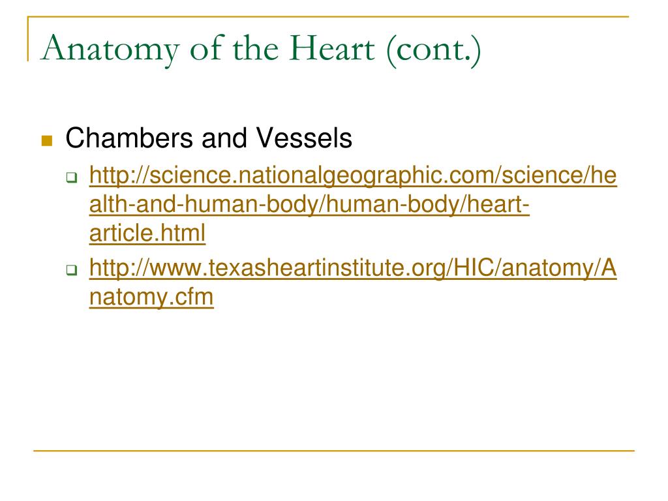
Task: Click hollow bullet before the nationalgeographic link
Action: (x=72, y=177)
